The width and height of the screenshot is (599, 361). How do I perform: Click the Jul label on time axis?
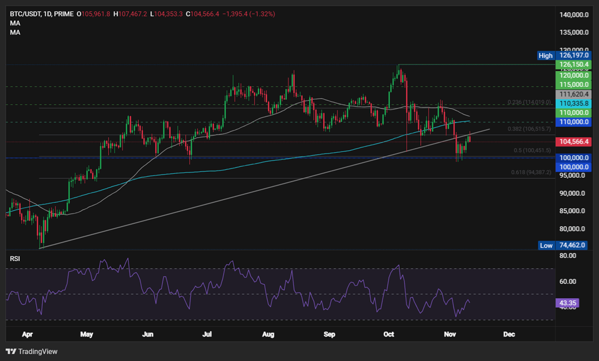(x=207, y=334)
